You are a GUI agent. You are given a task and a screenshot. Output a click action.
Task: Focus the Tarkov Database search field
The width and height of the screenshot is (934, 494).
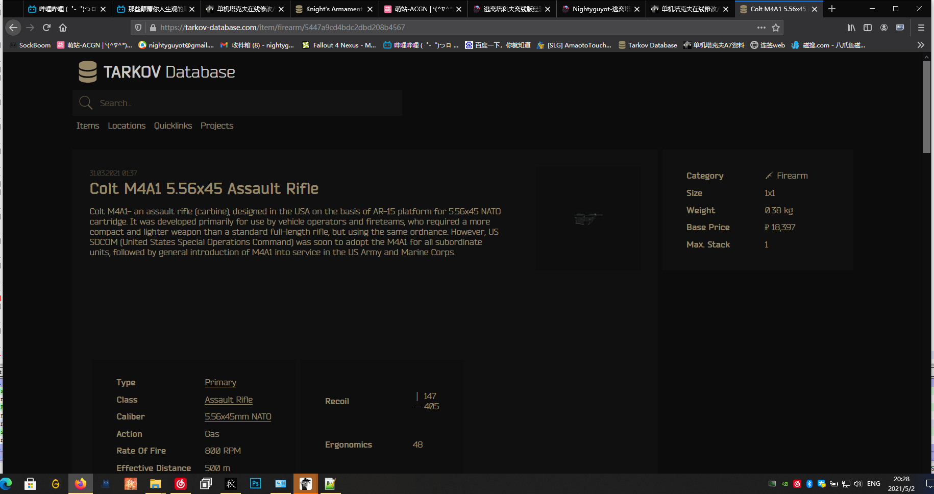coord(237,103)
